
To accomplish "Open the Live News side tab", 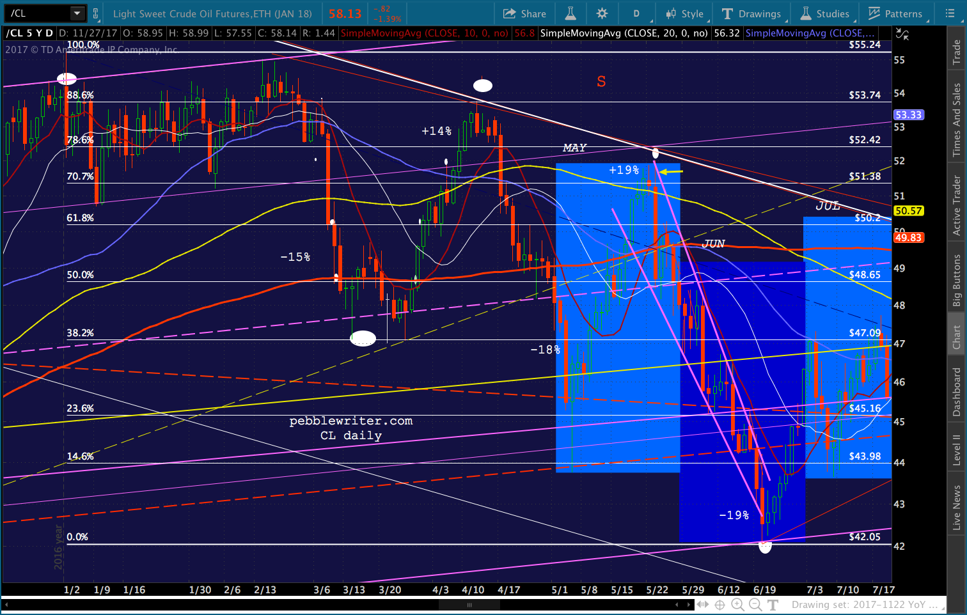I will tap(957, 508).
